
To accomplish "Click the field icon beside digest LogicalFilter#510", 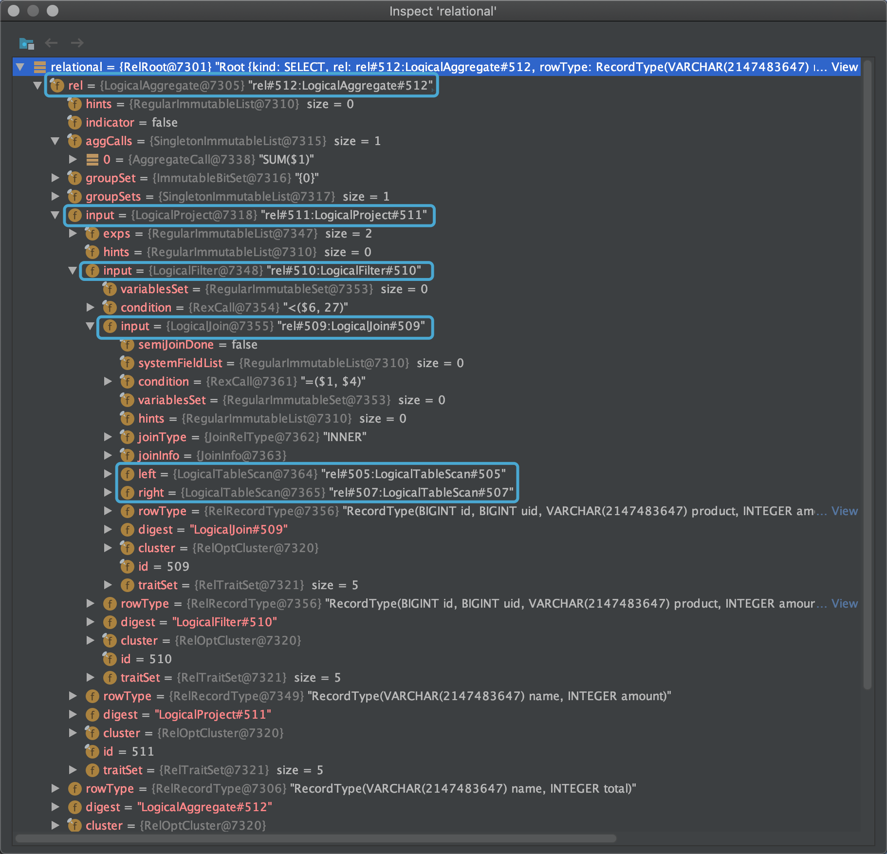I will click(110, 622).
